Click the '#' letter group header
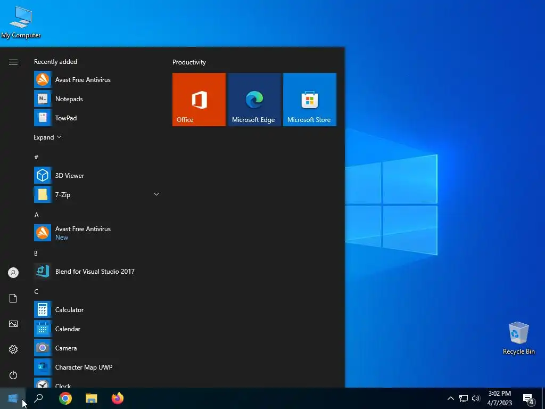The width and height of the screenshot is (545, 409). 36,157
